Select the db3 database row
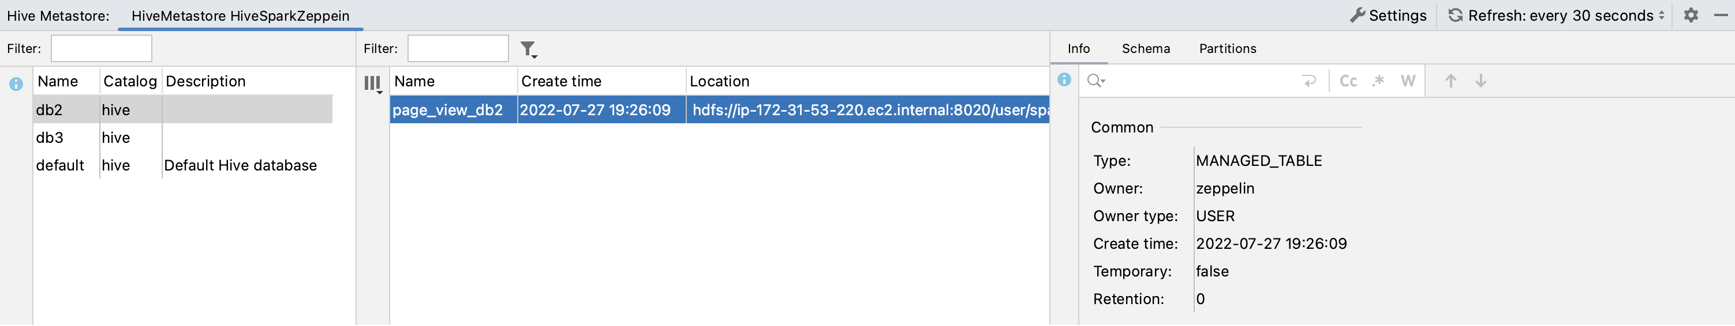 click(x=50, y=138)
